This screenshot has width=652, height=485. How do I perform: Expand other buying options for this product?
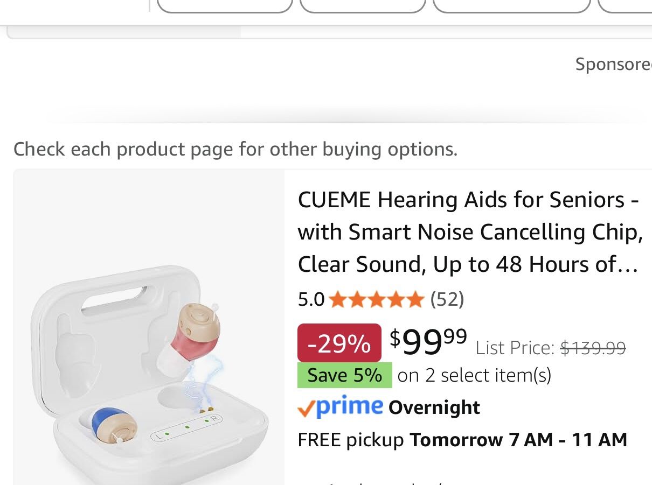point(235,149)
